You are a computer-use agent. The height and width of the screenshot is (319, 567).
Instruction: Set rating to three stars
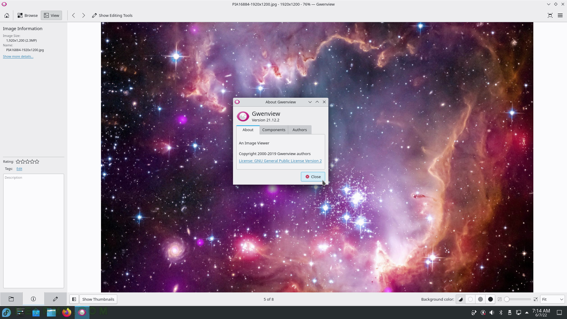27,162
